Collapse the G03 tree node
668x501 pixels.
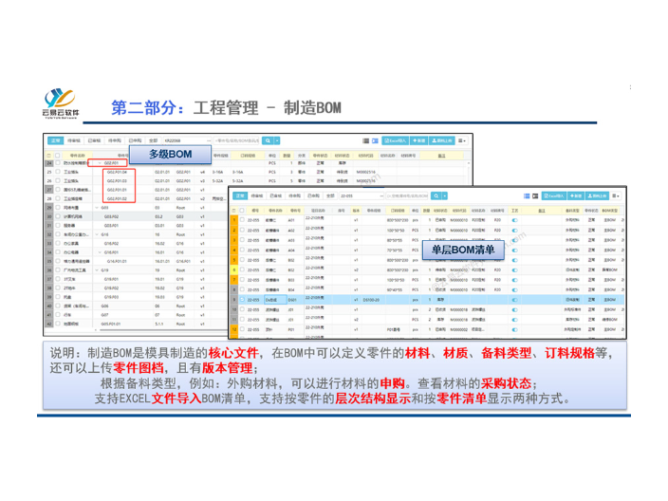tap(97, 208)
